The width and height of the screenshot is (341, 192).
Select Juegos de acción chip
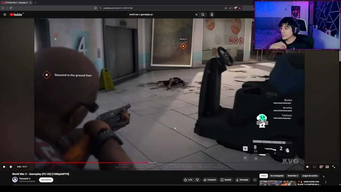pyautogui.click(x=310, y=176)
